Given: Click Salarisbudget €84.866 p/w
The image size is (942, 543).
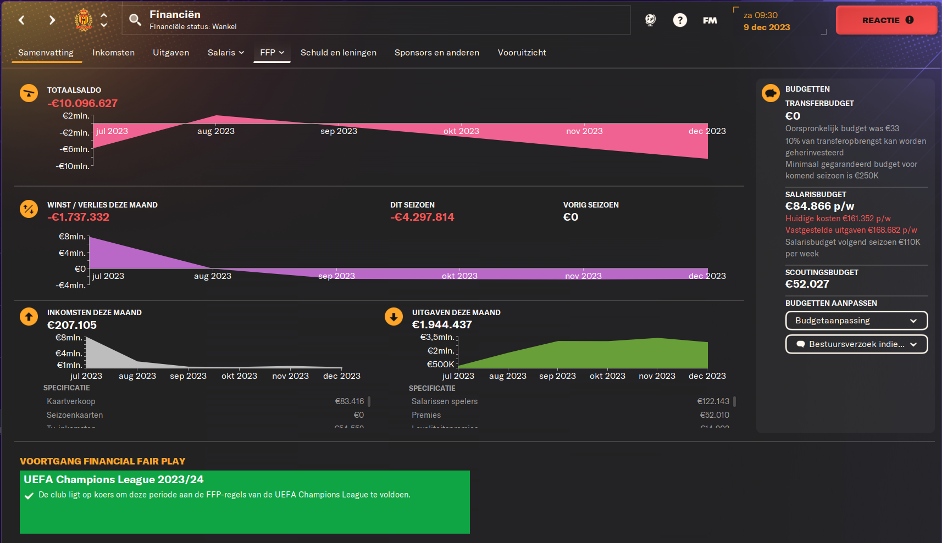Looking at the screenshot, I should click(x=819, y=206).
